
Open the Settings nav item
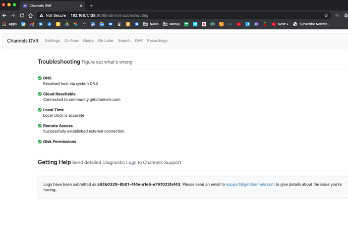pos(52,40)
